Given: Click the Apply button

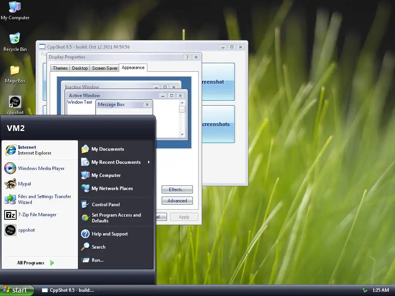Looking at the screenshot, I should (184, 217).
